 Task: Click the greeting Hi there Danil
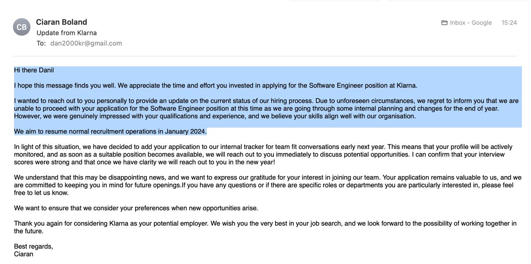34,70
